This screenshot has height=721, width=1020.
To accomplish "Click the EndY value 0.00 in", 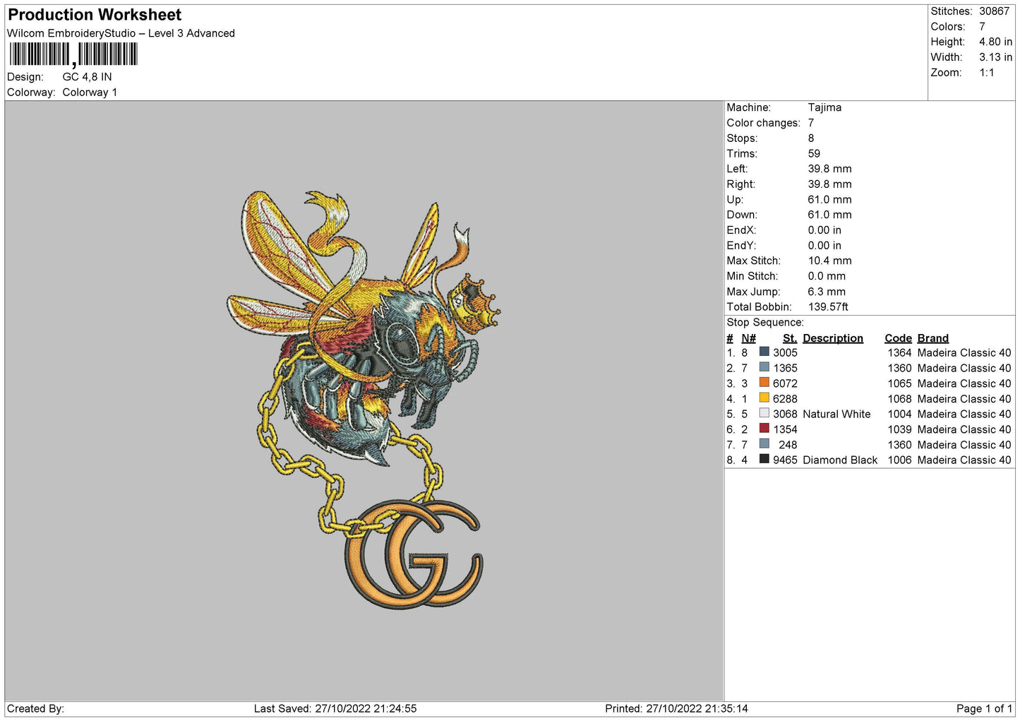I will click(824, 246).
